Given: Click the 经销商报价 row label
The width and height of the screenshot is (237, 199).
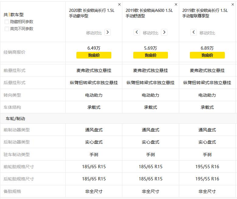Looking at the screenshot, I should click(x=14, y=52).
